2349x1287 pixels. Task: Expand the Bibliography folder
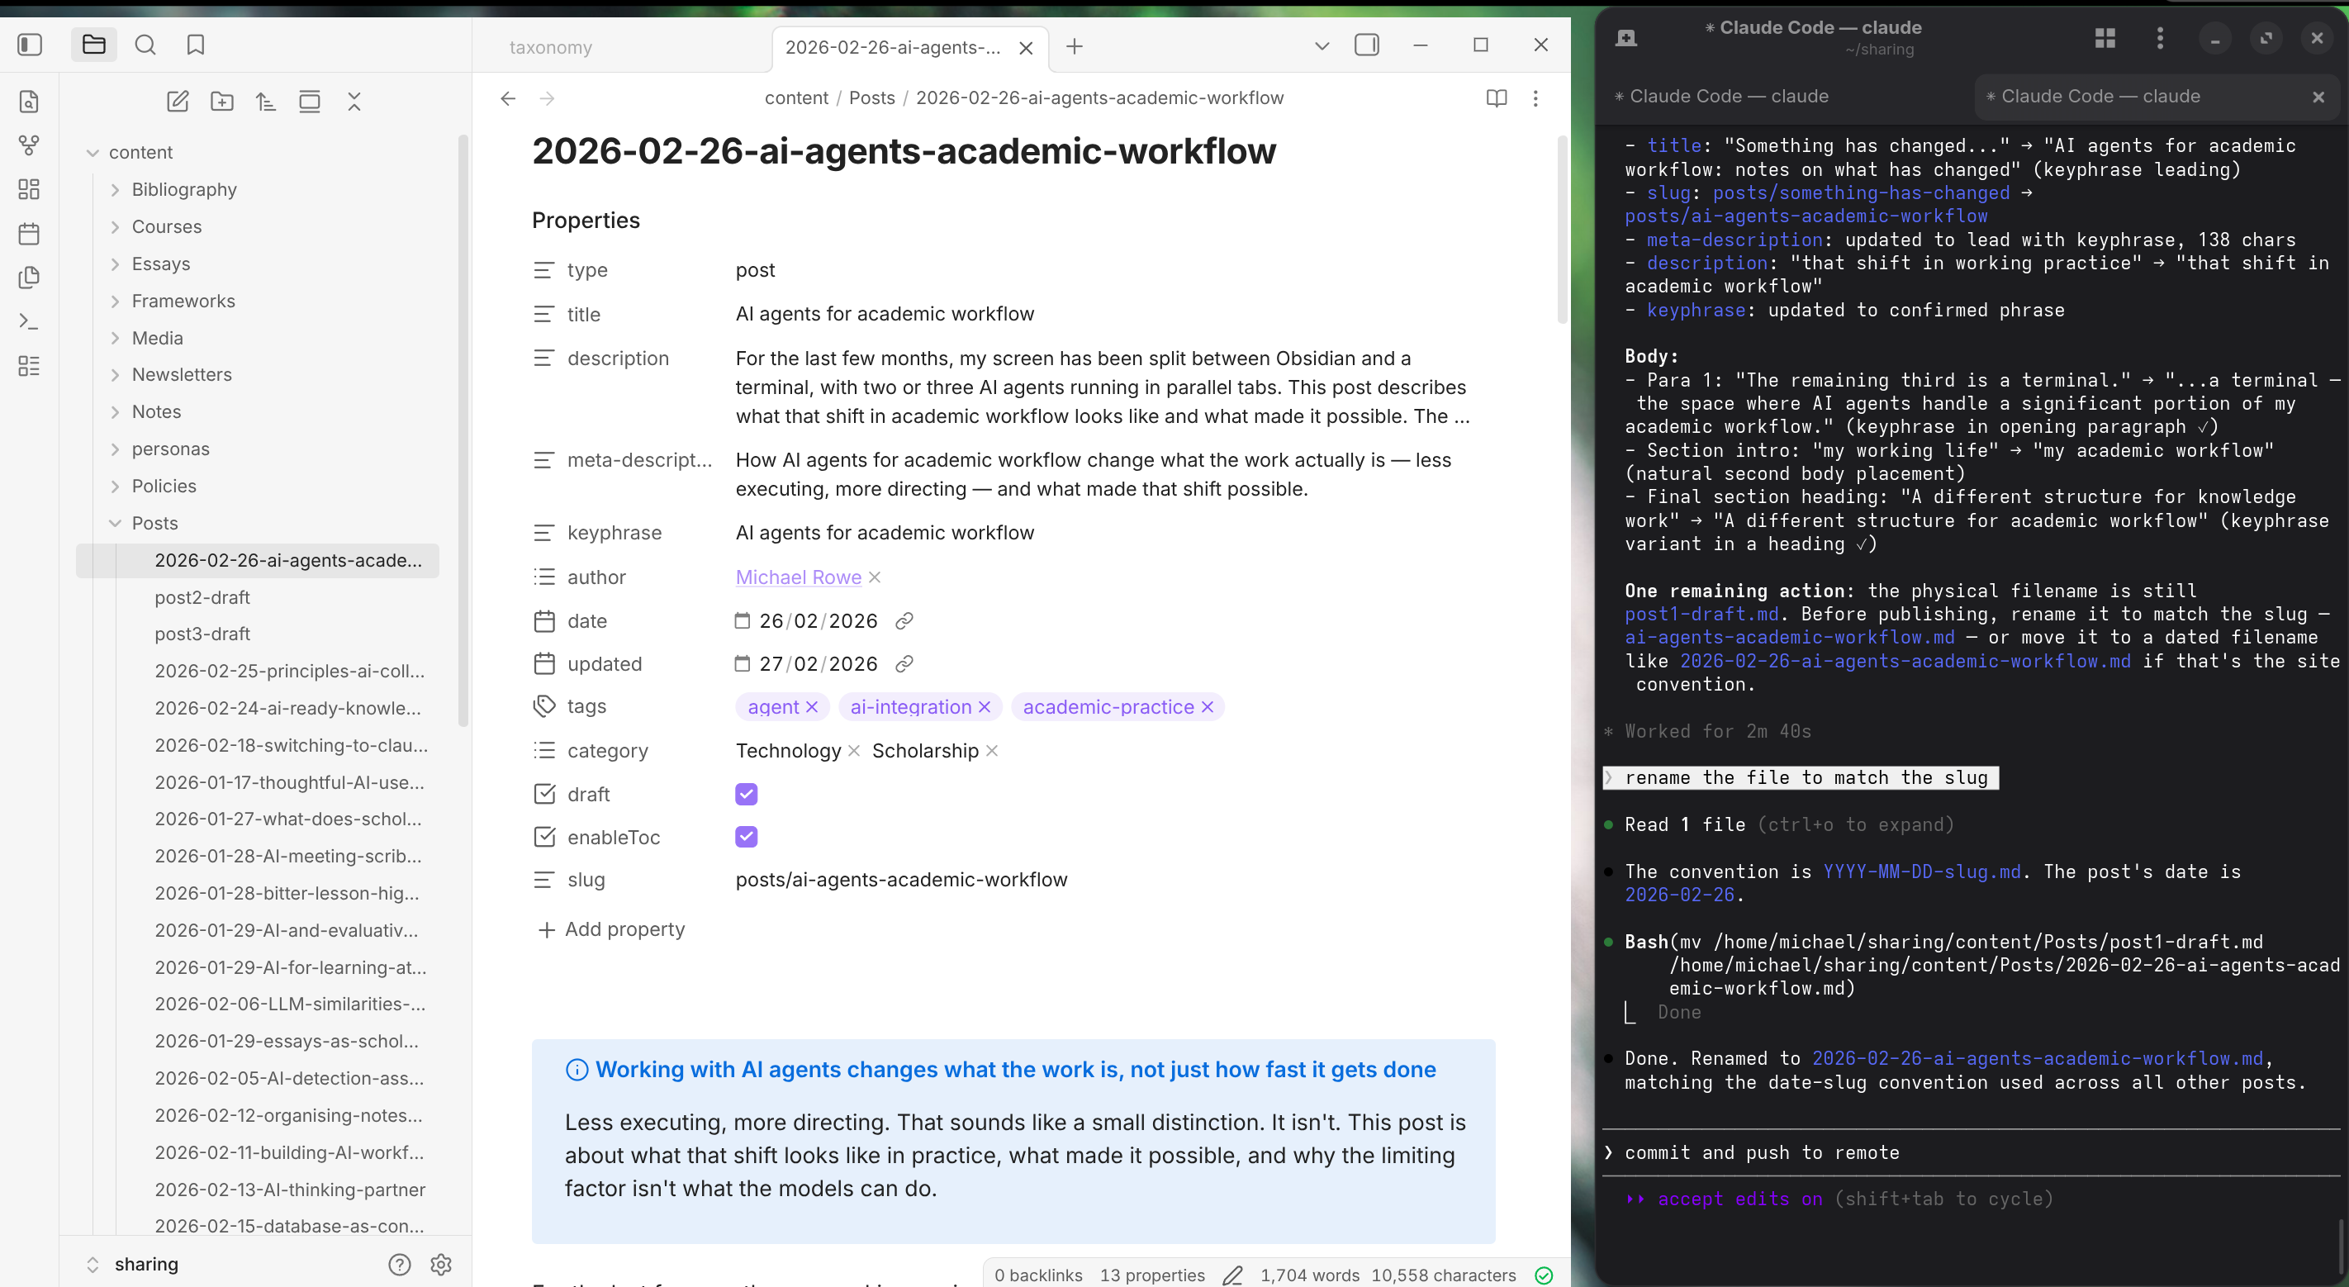pos(115,189)
